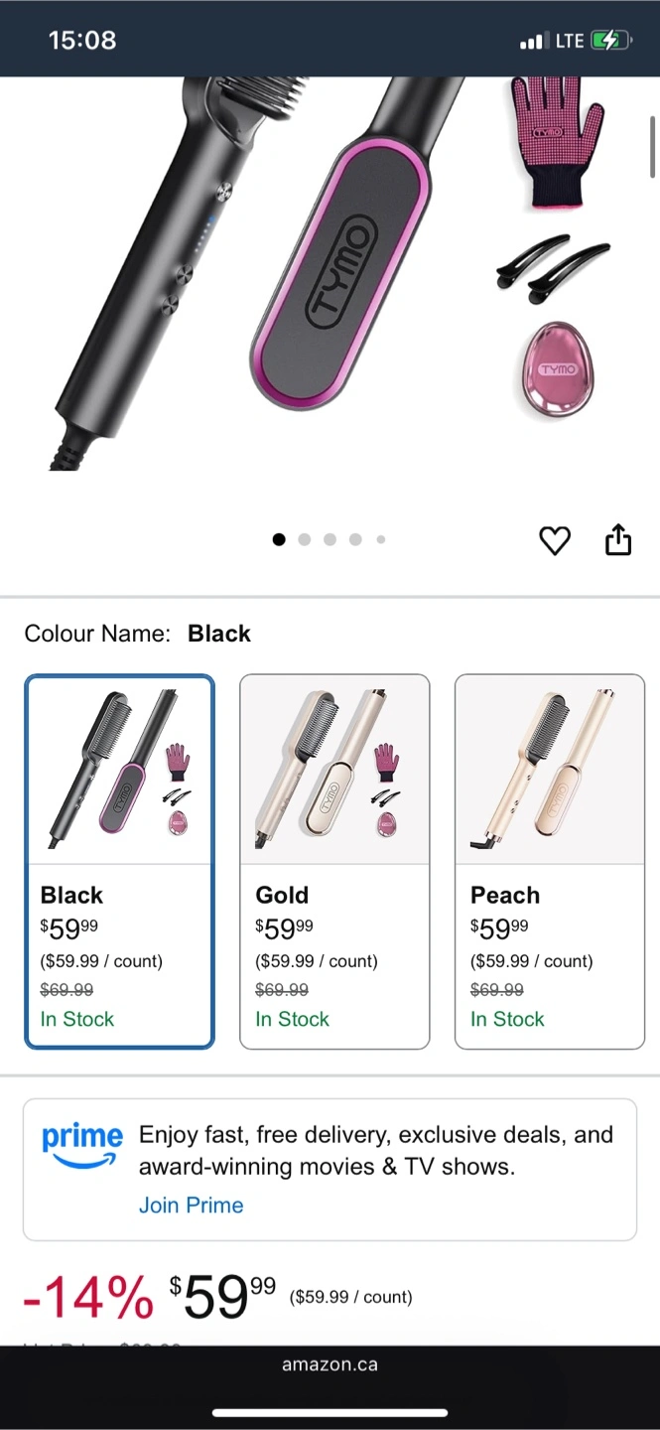Image resolution: width=660 pixels, height=1430 pixels.
Task: Tap the Prime logo
Action: [x=82, y=1145]
